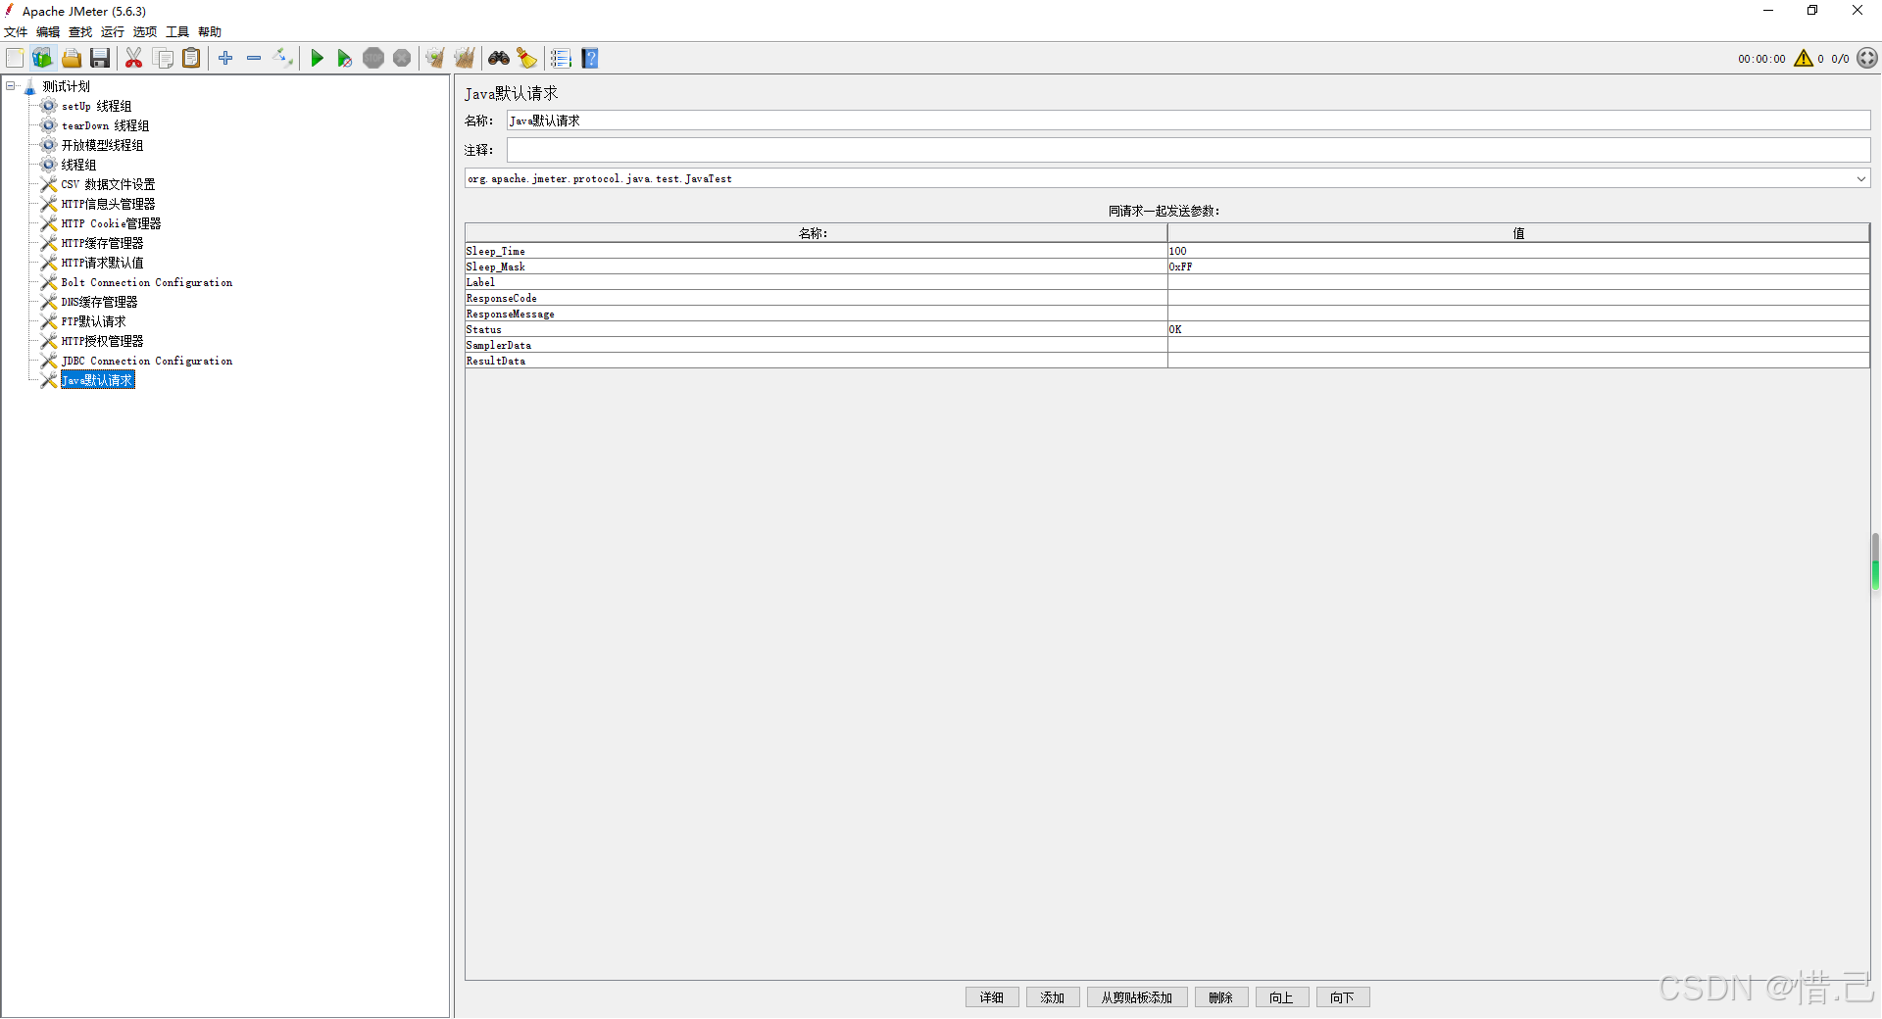
Task: Click the 添加 button
Action: coord(1053,997)
